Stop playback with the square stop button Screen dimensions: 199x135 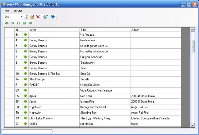click(24, 23)
